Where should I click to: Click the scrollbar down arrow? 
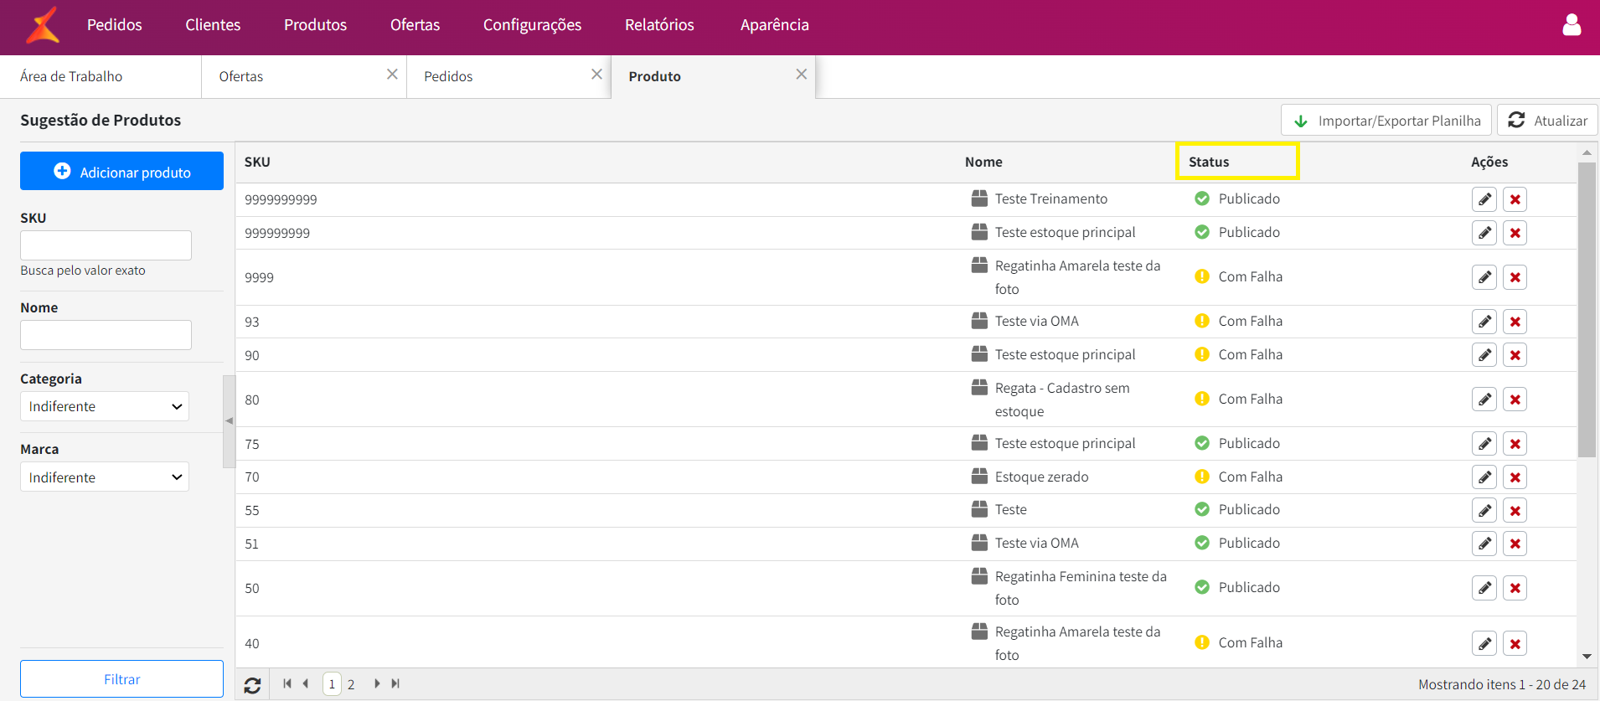[x=1587, y=657]
